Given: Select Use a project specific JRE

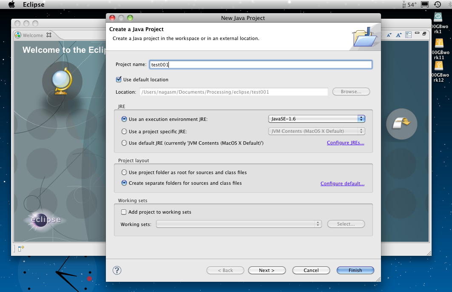Looking at the screenshot, I should click(x=124, y=131).
